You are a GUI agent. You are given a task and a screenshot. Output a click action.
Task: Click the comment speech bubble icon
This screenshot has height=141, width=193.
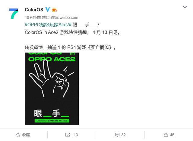point(117,135)
